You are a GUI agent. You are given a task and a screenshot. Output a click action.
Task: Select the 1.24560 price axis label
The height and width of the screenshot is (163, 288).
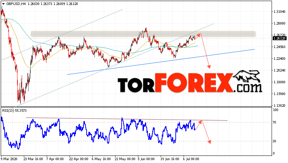[279, 47]
